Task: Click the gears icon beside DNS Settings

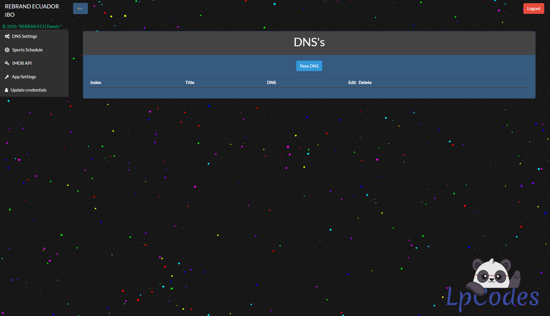Action: pos(7,36)
